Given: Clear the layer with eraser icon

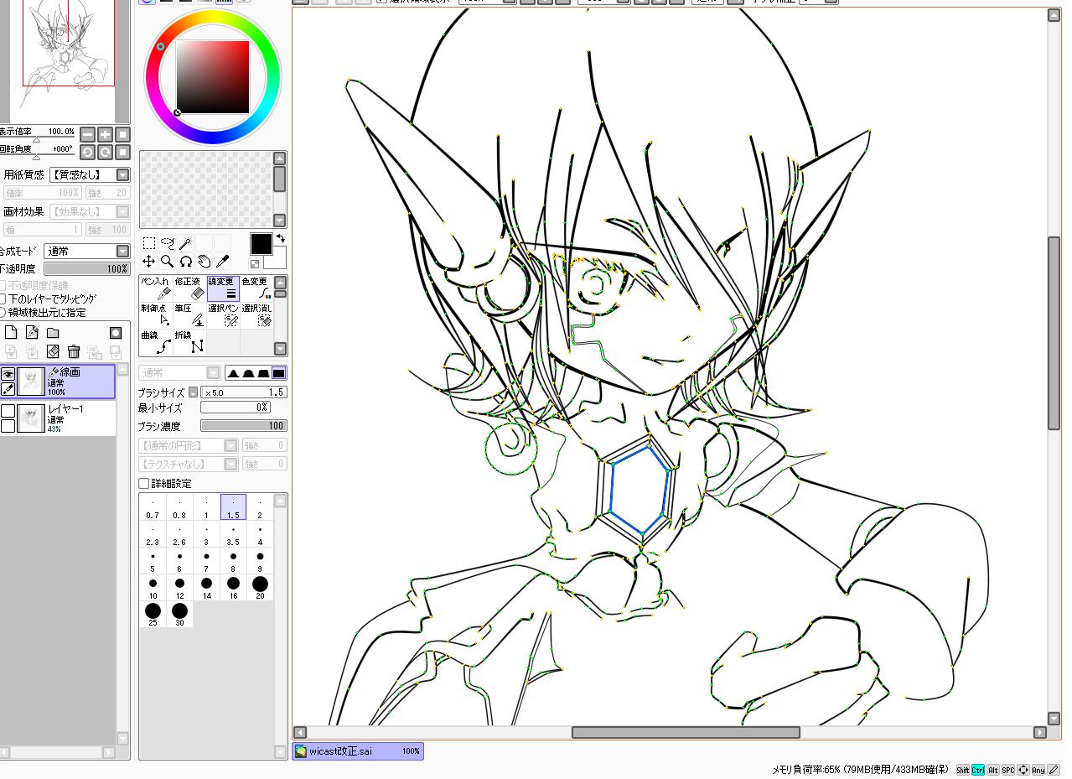Looking at the screenshot, I should click(x=53, y=352).
